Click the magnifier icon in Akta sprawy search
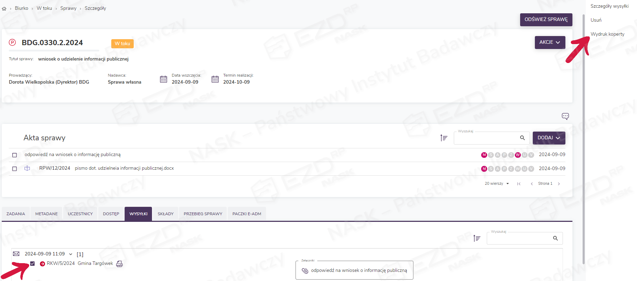637x281 pixels. point(522,138)
